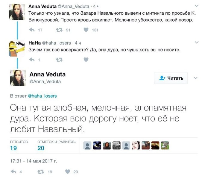Open first liker's default avatar
Viewport: 202px width, 177px height.
point(87,146)
